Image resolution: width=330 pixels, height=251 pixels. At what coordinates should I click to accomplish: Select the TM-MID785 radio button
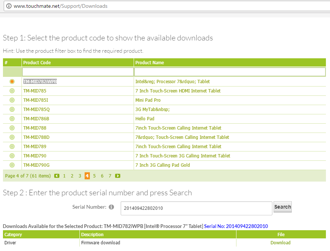12,91
